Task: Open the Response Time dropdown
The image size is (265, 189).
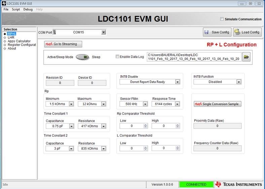Action: pyautogui.click(x=177, y=104)
